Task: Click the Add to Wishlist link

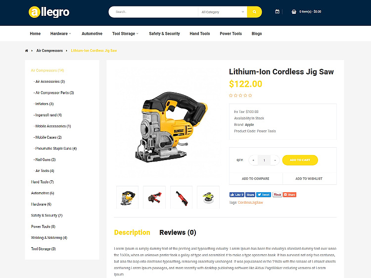Action: (x=309, y=179)
